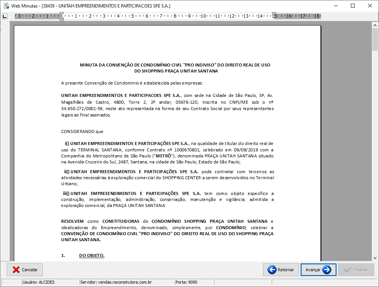This screenshot has width=379, height=287.
Task: Click the bold text 'CONSTITUIDORAS'
Action: (121, 221)
